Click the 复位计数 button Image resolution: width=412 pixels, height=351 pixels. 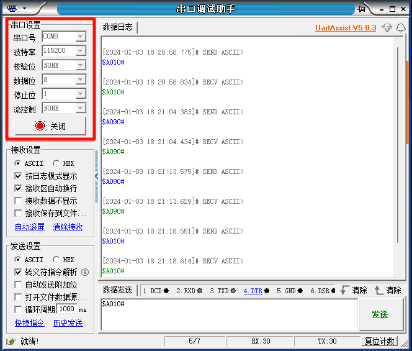(x=380, y=341)
